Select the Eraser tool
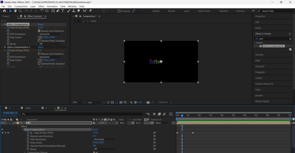 (x=78, y=11)
